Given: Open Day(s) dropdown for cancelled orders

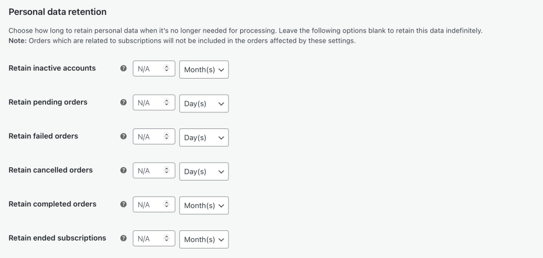Looking at the screenshot, I should click(204, 171).
